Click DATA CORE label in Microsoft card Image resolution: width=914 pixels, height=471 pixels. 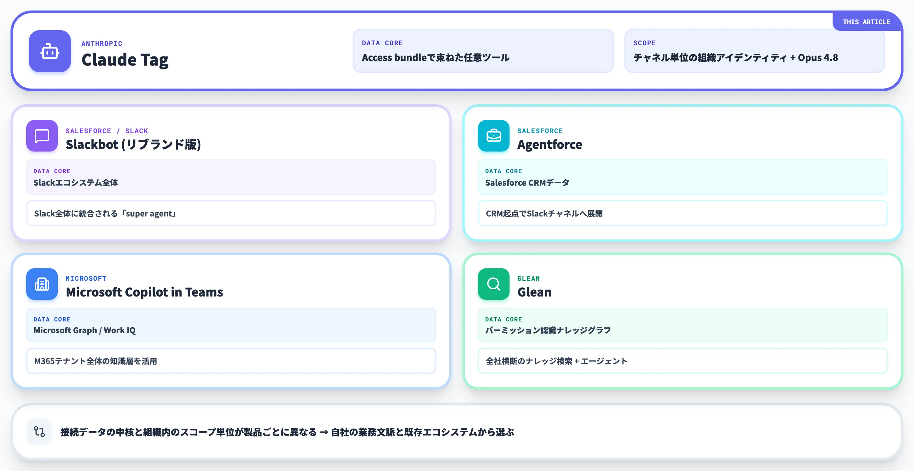click(x=52, y=319)
